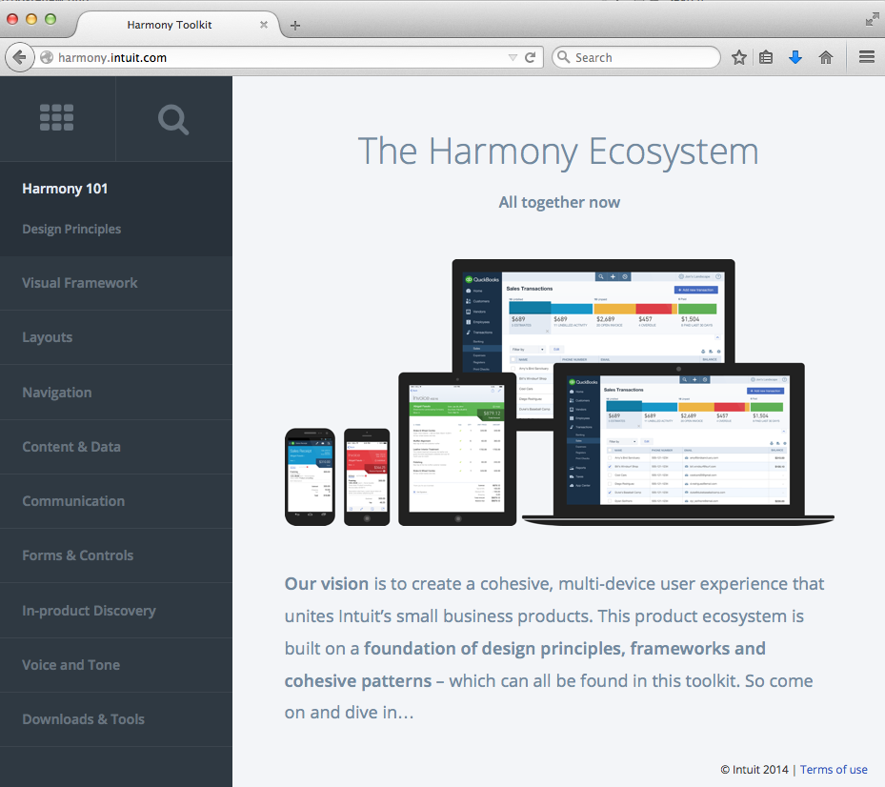This screenshot has width=885, height=787.
Task: Open the sidebar search magnifier icon
Action: pyautogui.click(x=173, y=120)
